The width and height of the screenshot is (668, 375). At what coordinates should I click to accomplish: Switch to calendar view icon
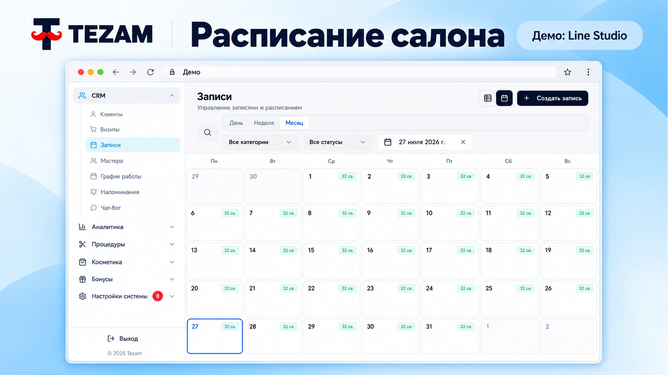click(504, 98)
